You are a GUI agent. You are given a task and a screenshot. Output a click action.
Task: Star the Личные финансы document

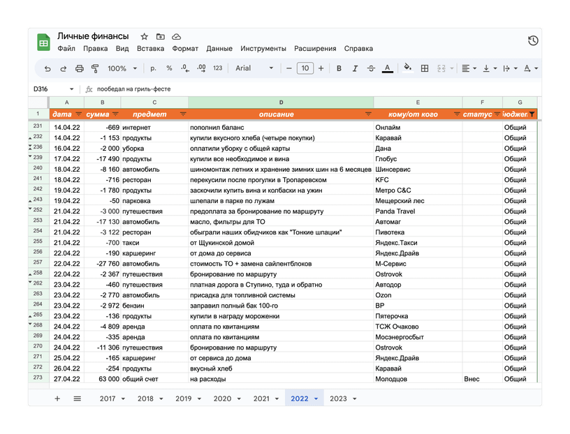(145, 37)
